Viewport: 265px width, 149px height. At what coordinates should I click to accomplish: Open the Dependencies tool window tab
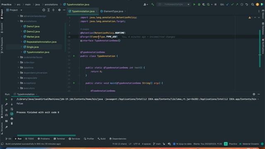point(118,139)
